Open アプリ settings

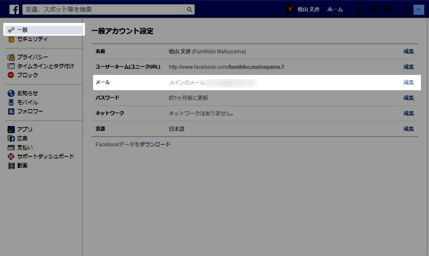point(25,129)
